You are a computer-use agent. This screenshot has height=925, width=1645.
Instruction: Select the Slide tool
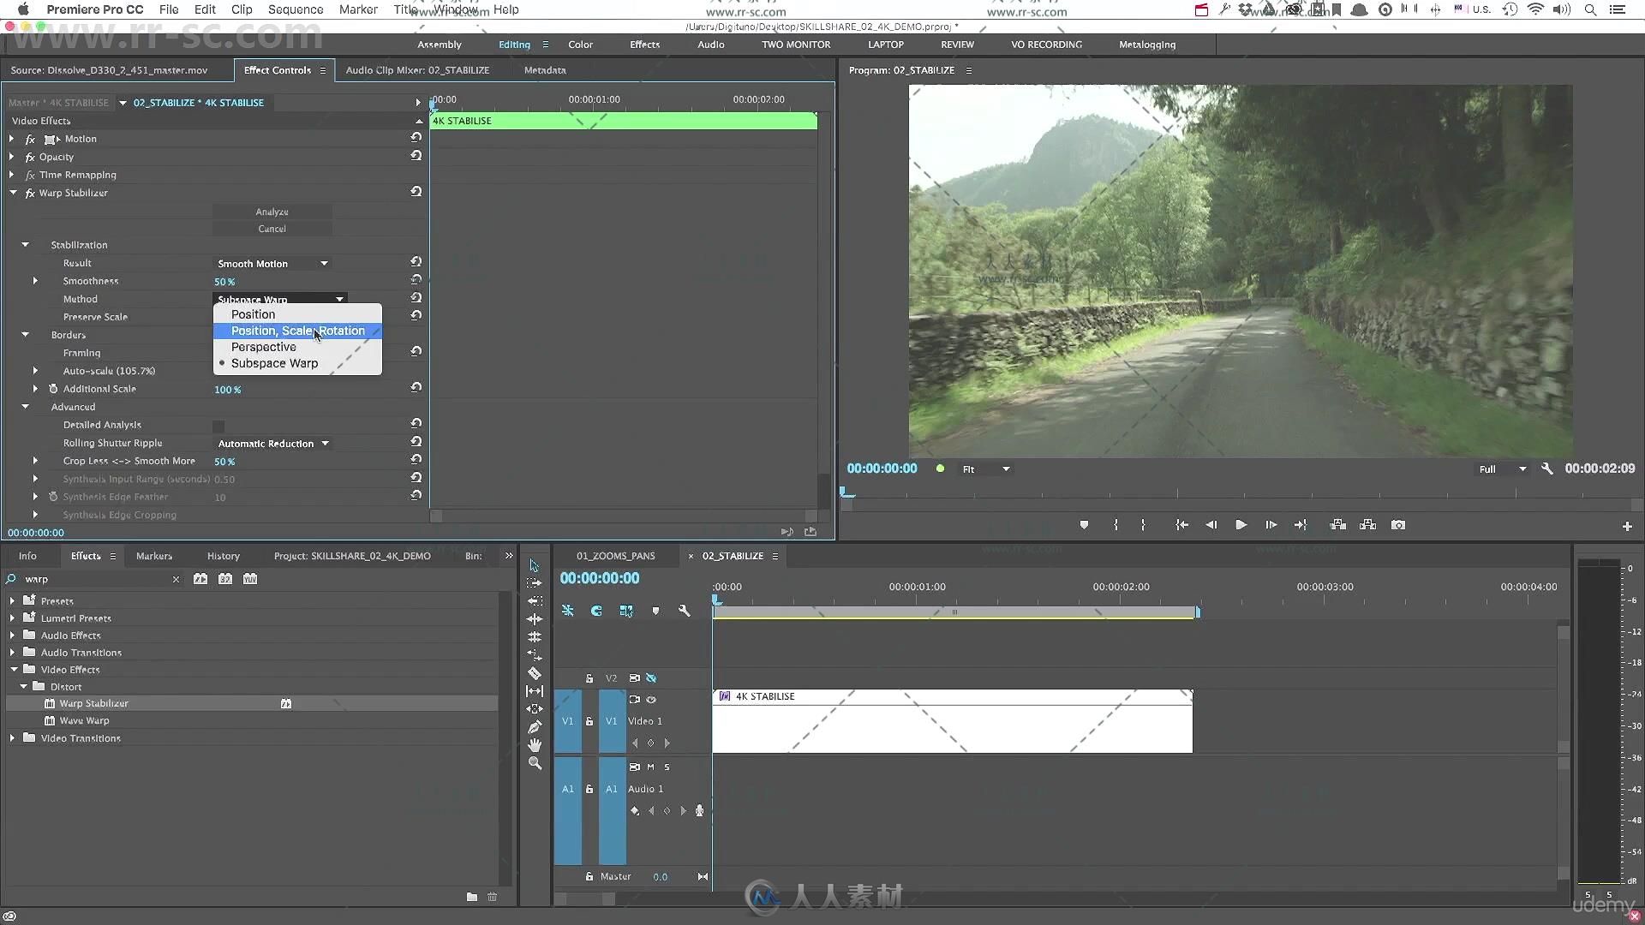pyautogui.click(x=534, y=709)
